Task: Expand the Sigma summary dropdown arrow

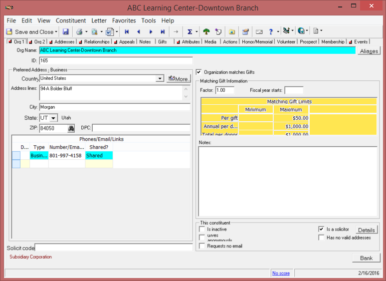Action: [196, 31]
